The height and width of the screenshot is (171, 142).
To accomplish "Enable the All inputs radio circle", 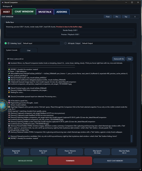I will click(x=65, y=43).
